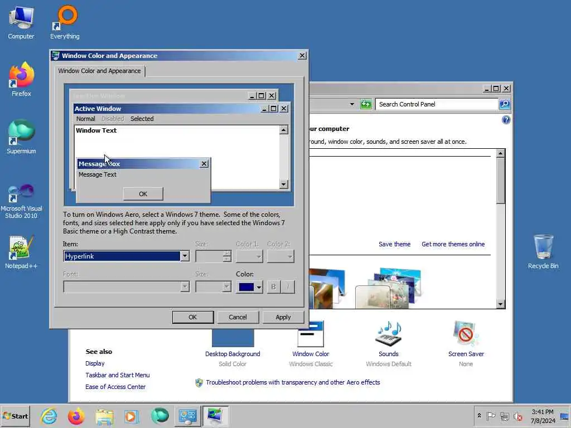Click Troubleshoot problems with transparency link
Screen dimensions: 571x428
coord(293,382)
